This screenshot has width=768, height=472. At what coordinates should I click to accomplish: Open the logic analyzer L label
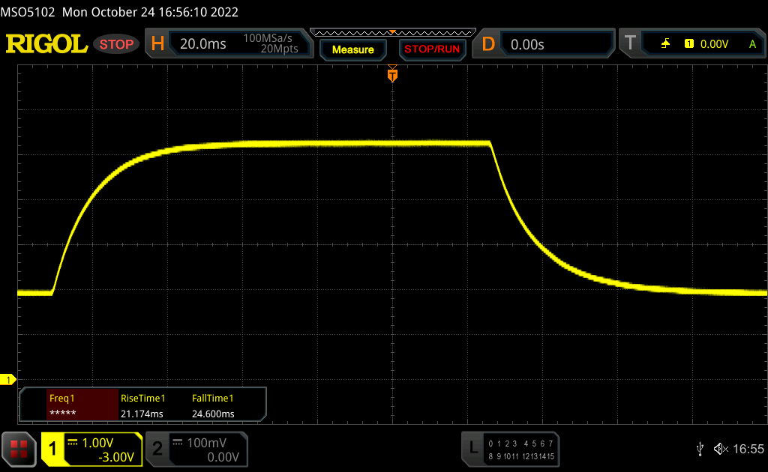pyautogui.click(x=473, y=448)
